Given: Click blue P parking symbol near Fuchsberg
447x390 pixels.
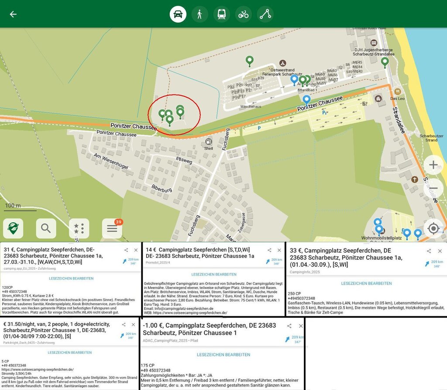Looking at the screenshot, I should 259,129.
